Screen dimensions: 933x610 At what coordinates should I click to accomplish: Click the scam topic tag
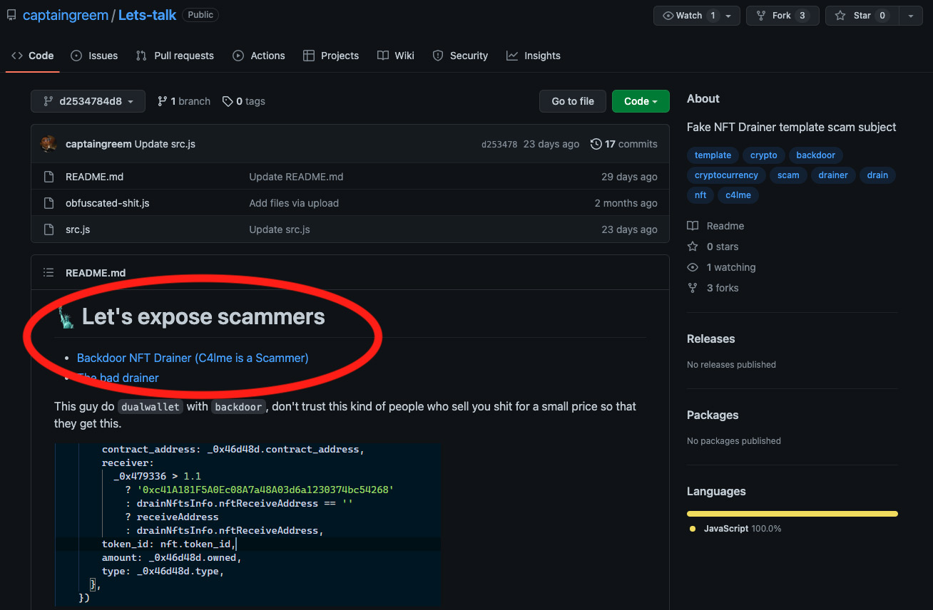[x=788, y=175]
